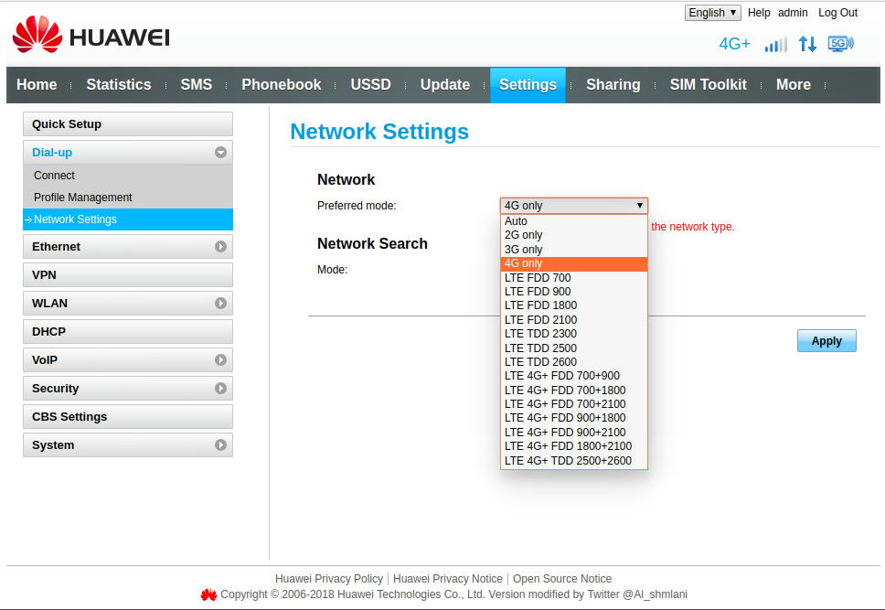Click Log Out link
Viewport: 885px width, 610px height.
[837, 13]
